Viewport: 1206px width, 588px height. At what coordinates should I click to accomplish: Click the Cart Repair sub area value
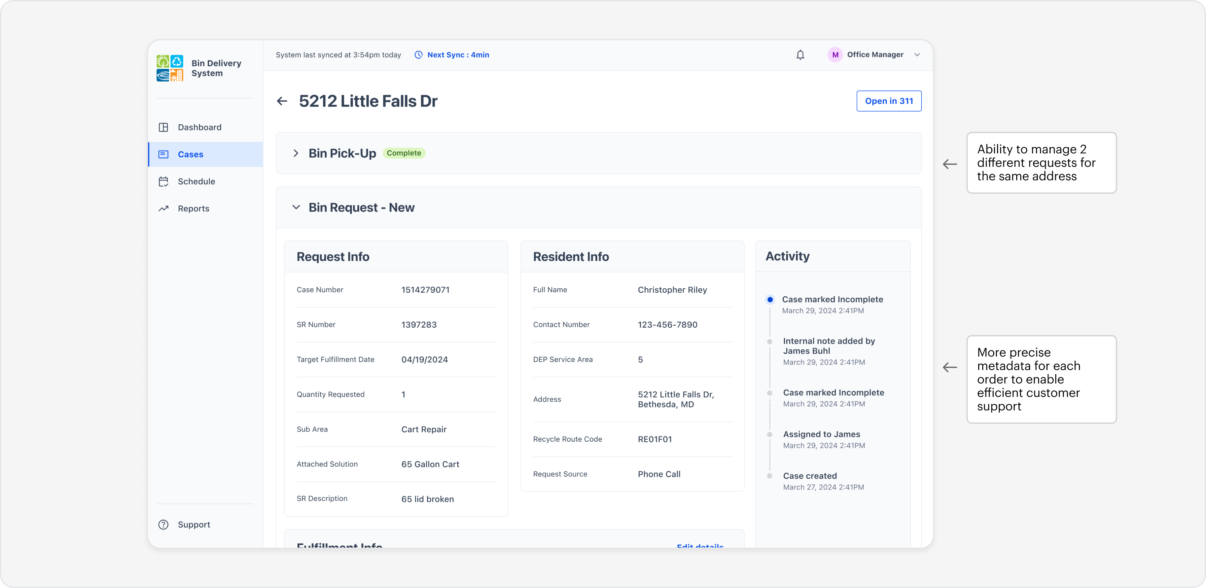pyautogui.click(x=424, y=429)
